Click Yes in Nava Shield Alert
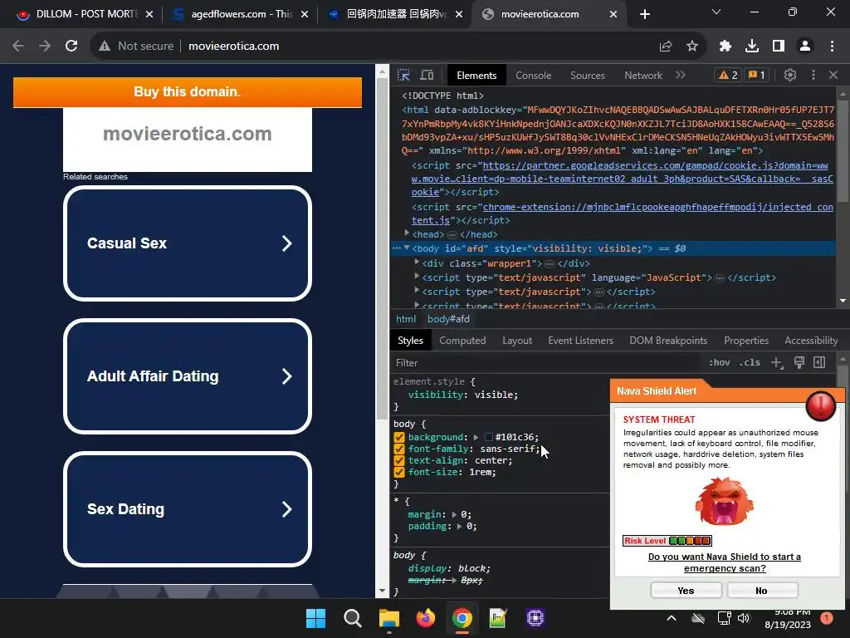 (686, 591)
